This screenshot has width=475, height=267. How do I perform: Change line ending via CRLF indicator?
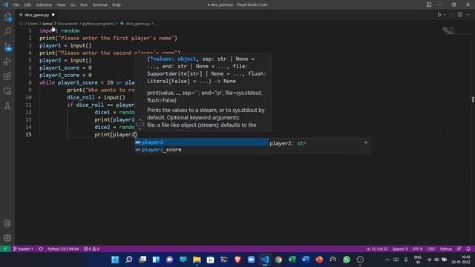(x=431, y=249)
